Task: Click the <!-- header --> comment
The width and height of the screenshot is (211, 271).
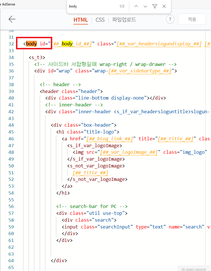Action: pyautogui.click(x=60, y=84)
